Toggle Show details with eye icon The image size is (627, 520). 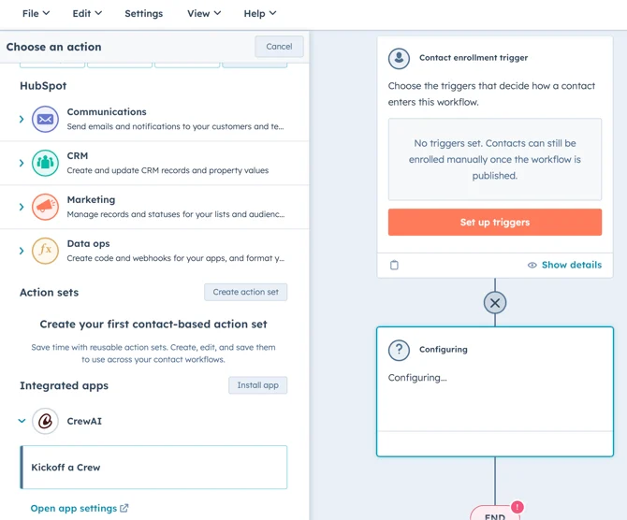click(x=564, y=265)
